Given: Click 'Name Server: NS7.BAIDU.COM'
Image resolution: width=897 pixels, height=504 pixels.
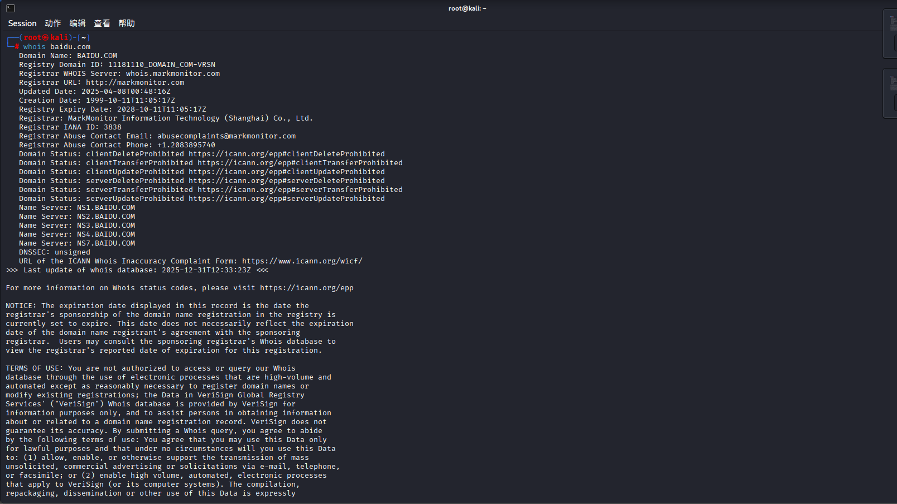Looking at the screenshot, I should 77,243.
